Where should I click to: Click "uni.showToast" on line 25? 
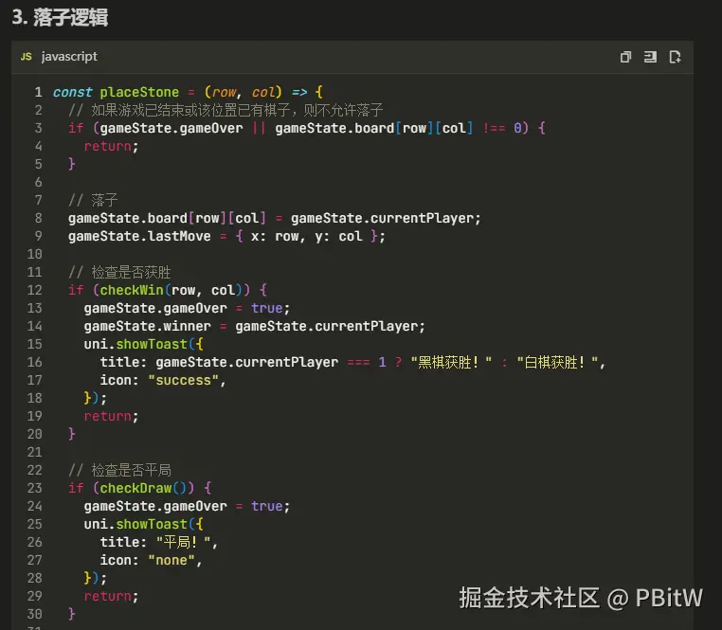click(x=135, y=524)
